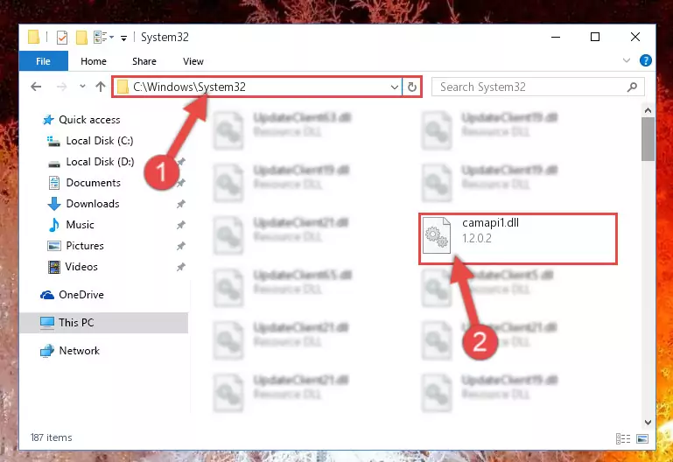Viewport: 673px width, 462px height.
Task: Click the Quick access star icon
Action: click(x=48, y=120)
